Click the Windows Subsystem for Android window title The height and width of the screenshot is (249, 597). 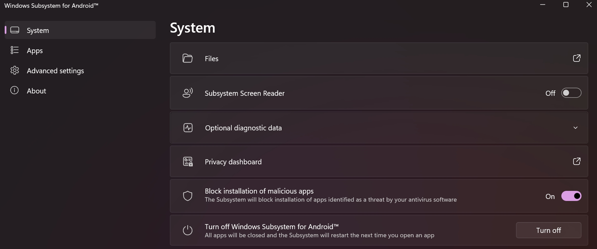pyautogui.click(x=51, y=5)
